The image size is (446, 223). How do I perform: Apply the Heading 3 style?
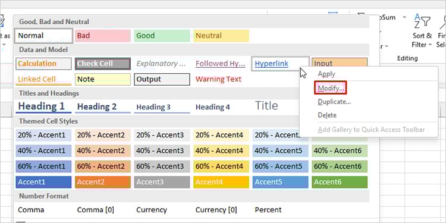pos(162,106)
